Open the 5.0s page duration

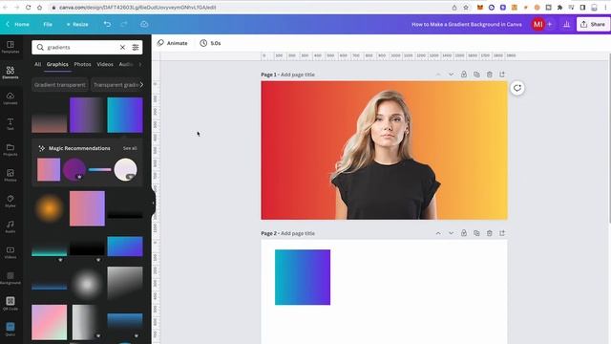210,43
